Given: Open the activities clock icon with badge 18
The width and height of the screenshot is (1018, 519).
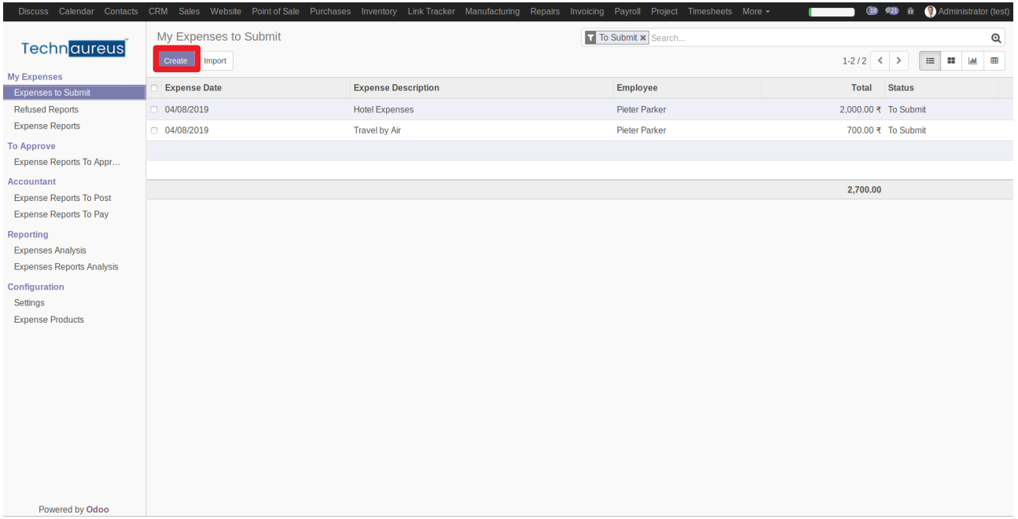Looking at the screenshot, I should pos(872,11).
